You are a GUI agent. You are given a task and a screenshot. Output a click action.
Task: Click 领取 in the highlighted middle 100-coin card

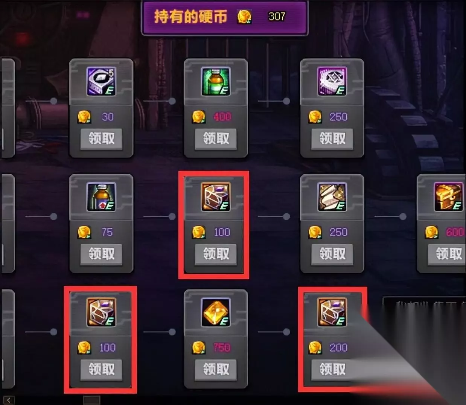click(216, 254)
